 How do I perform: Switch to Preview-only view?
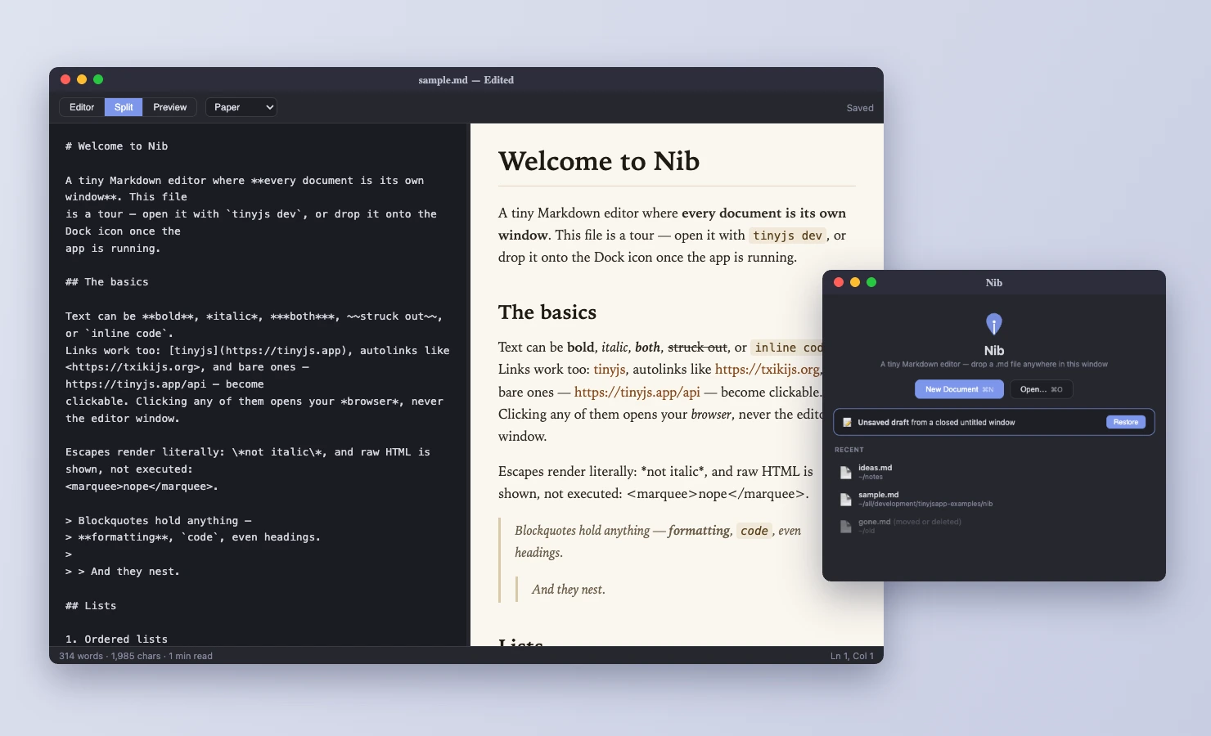point(170,107)
